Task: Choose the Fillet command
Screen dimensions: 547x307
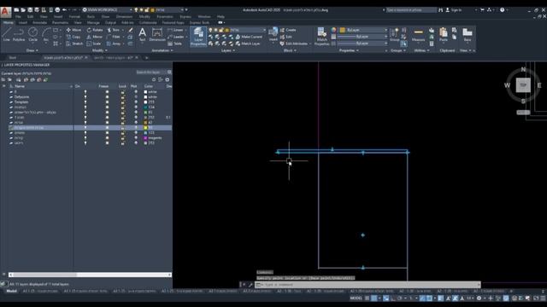Action: (x=114, y=37)
